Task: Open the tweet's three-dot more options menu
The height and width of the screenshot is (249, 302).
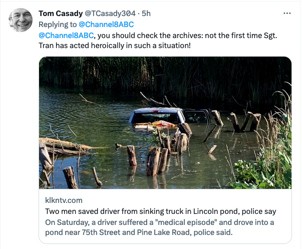Action: [287, 14]
